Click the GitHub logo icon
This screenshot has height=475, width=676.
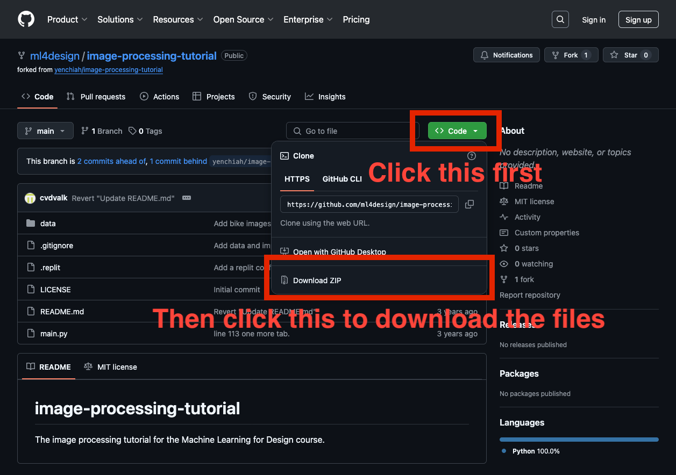(x=26, y=19)
